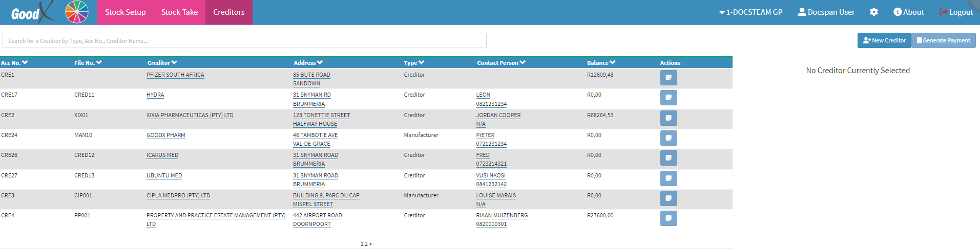
Task: Open action icon for XIXIA PHARMACEUTICAS
Action: 669,118
